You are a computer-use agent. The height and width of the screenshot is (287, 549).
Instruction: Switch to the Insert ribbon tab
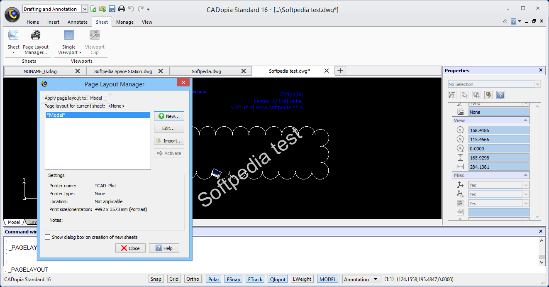coord(53,22)
